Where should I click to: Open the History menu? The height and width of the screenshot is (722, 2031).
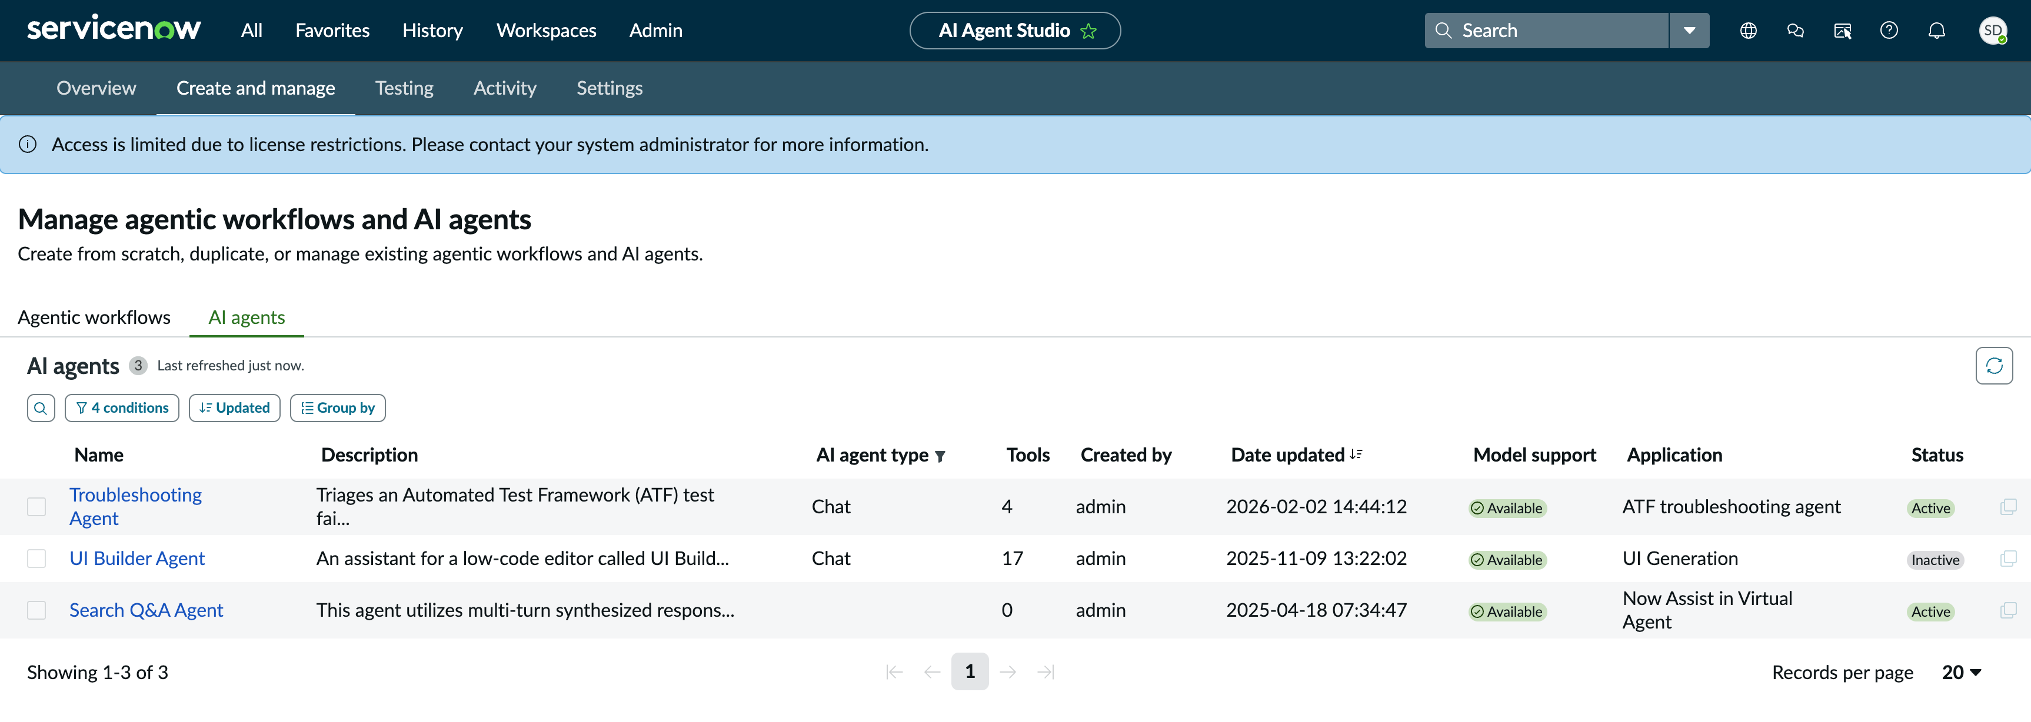click(432, 31)
